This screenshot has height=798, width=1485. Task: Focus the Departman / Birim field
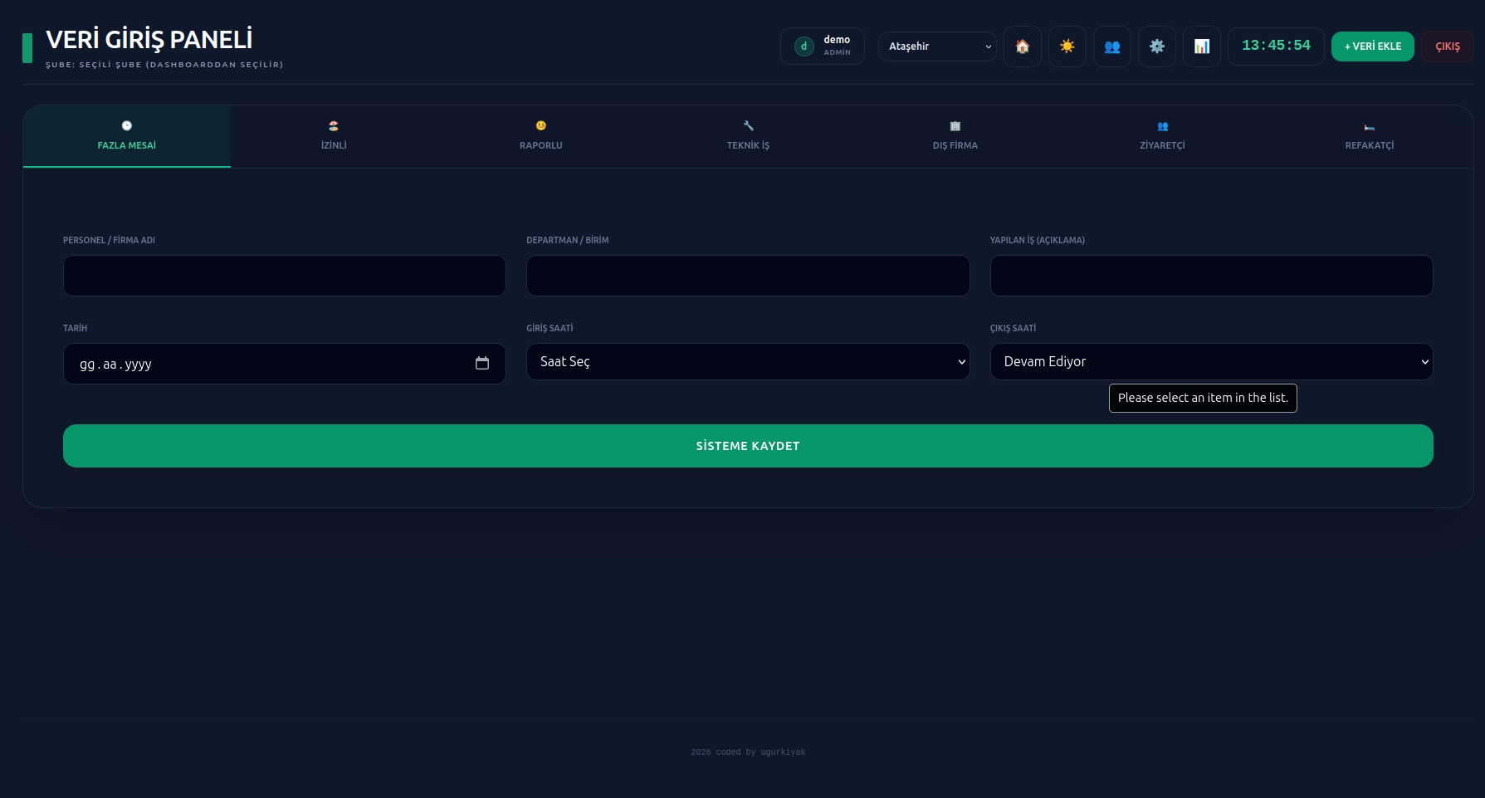748,276
